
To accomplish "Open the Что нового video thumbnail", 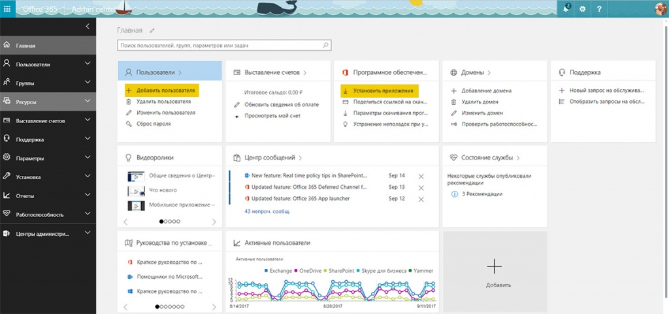I will click(x=137, y=190).
